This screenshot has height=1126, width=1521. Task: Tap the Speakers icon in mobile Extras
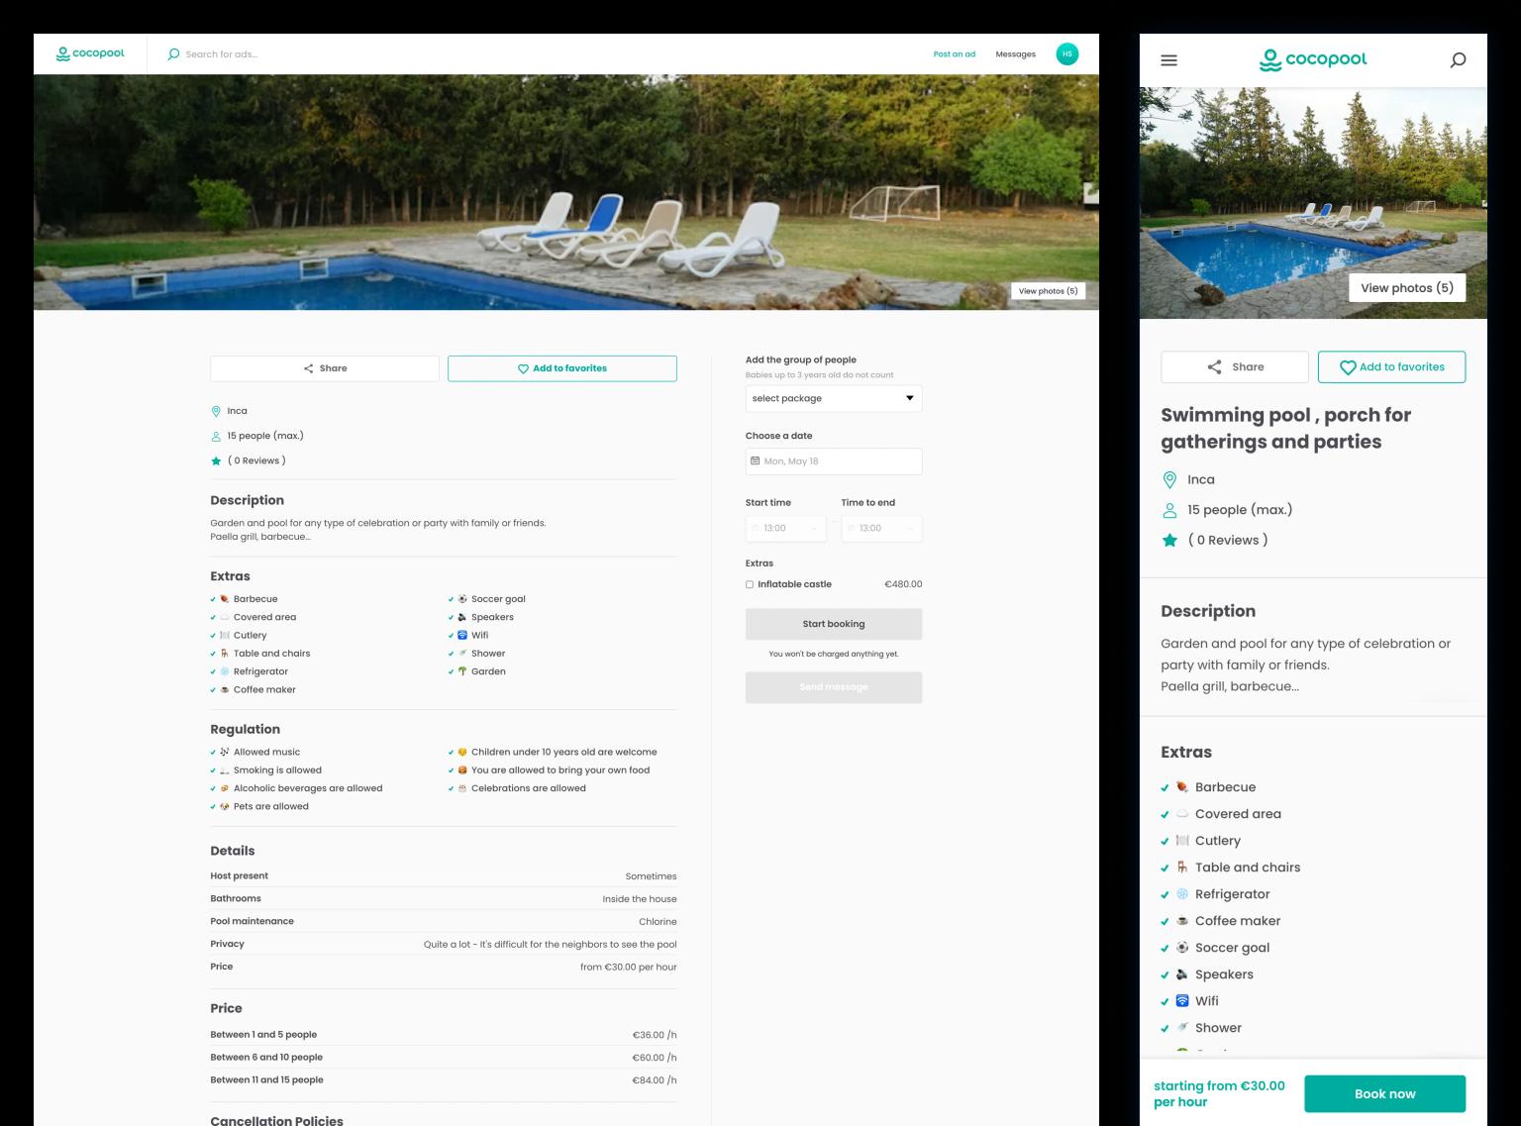point(1182,974)
